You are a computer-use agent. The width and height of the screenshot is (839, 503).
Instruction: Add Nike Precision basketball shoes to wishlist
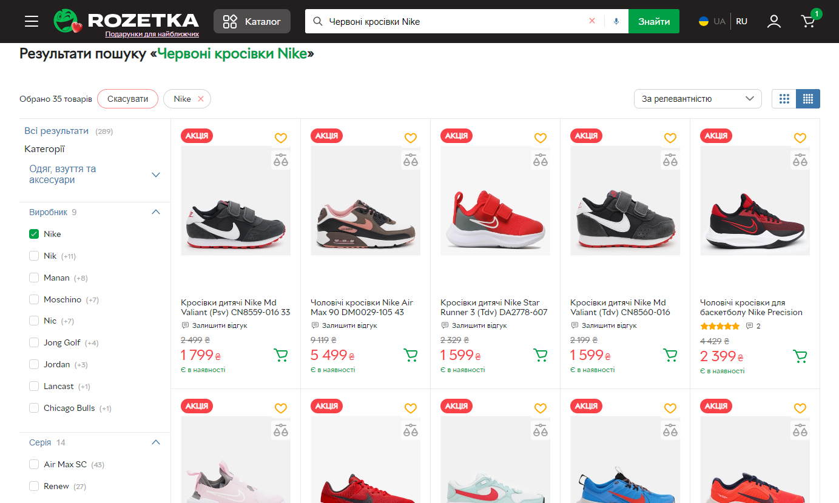[800, 138]
